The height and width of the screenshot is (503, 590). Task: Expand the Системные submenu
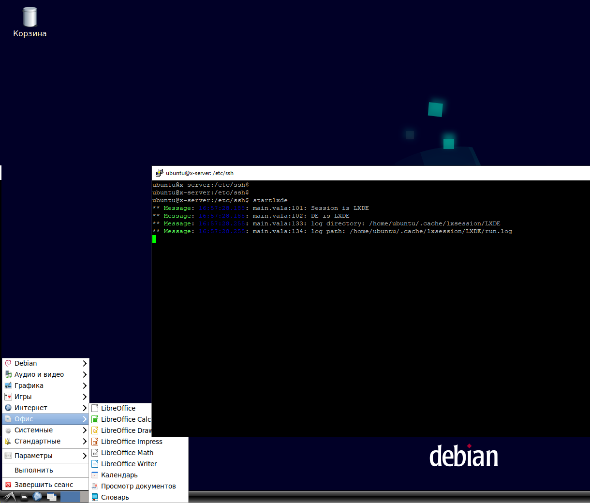[34, 429]
